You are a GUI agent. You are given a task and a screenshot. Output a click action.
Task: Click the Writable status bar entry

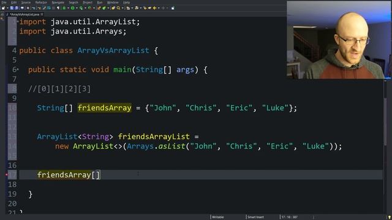(218, 218)
